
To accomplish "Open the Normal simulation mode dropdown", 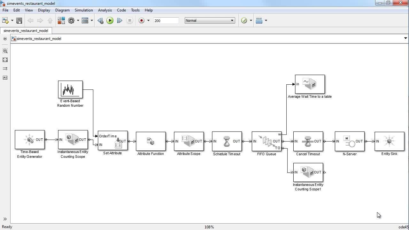I will click(210, 20).
